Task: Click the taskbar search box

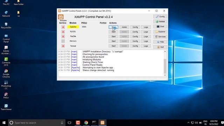Action: pos(37,122)
